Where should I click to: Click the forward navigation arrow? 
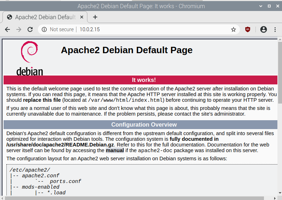click(19, 29)
